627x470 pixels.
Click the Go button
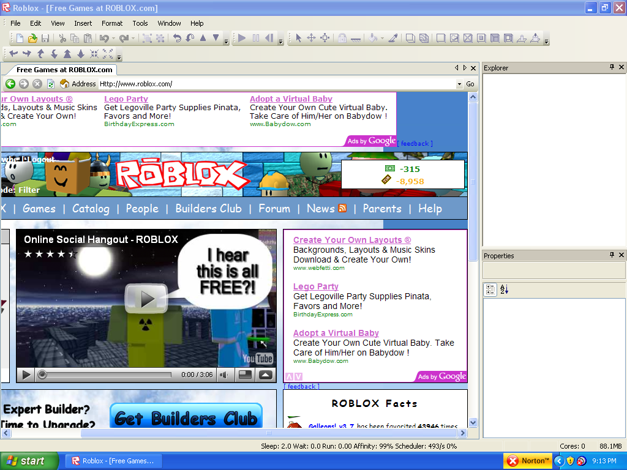[470, 84]
